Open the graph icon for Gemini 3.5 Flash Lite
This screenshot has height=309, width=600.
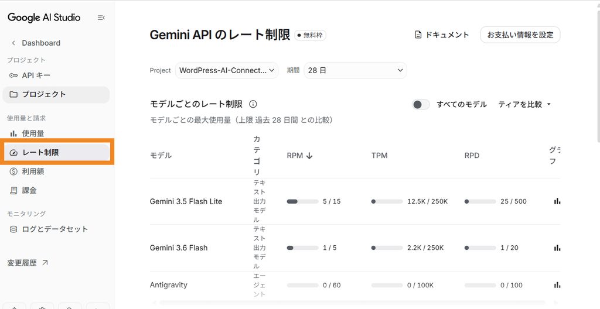pos(557,201)
